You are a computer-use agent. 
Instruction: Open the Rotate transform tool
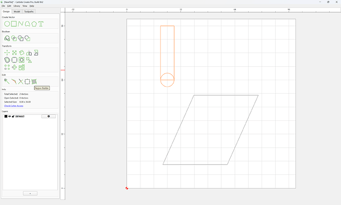click(22, 52)
